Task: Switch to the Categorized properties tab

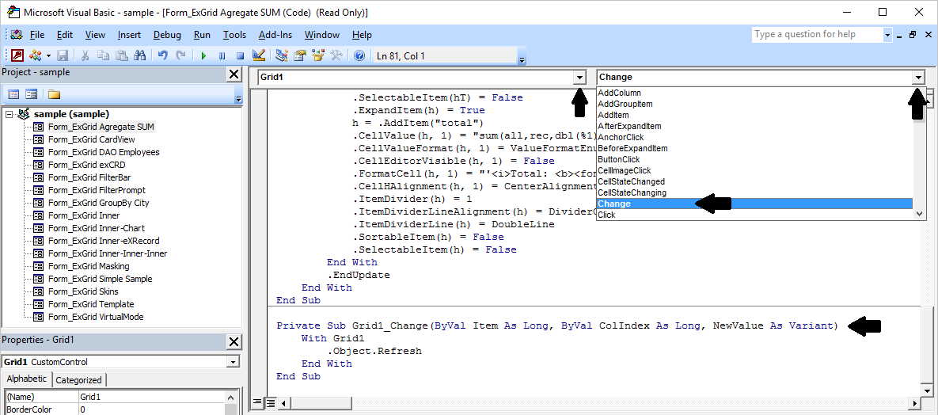Action: [78, 380]
